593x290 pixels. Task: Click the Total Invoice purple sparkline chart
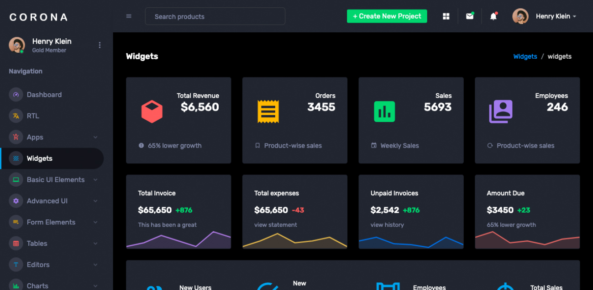pyautogui.click(x=178, y=240)
